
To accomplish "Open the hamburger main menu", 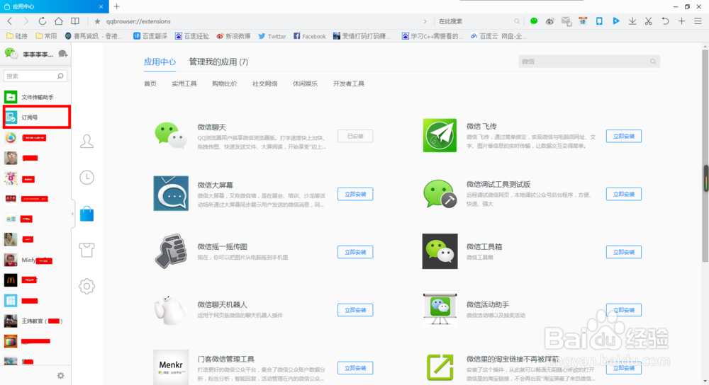I will [698, 21].
